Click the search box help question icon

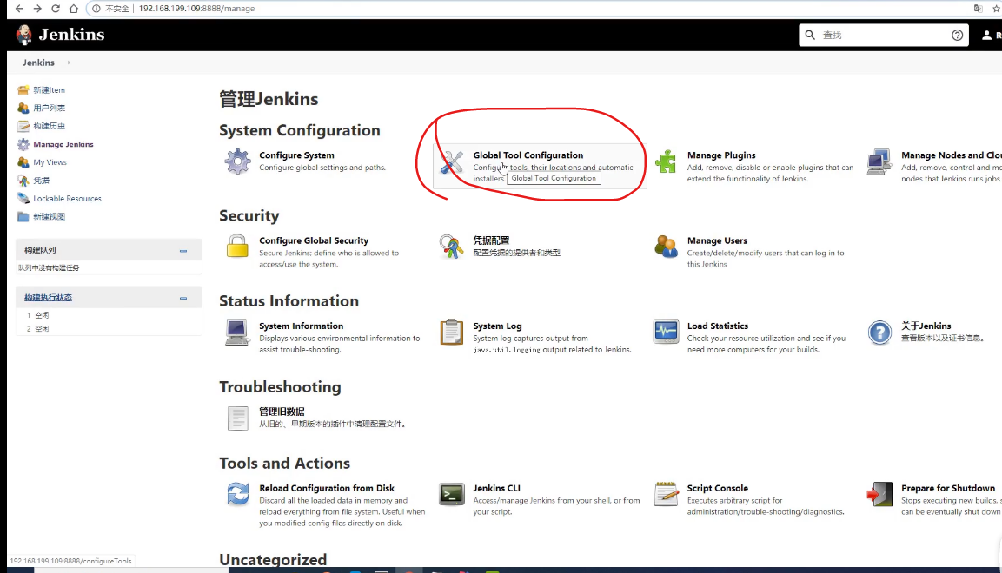957,36
